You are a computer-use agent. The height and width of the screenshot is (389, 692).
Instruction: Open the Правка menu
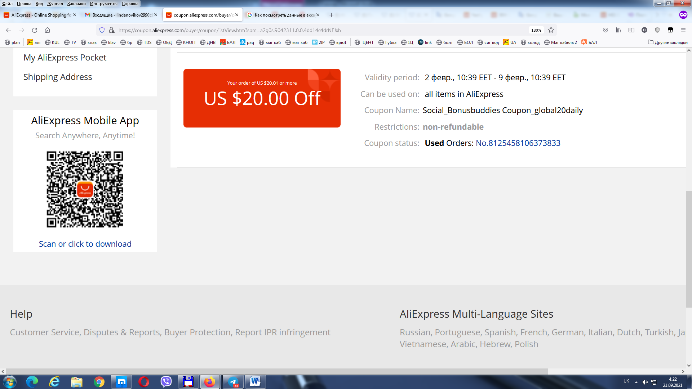click(24, 4)
